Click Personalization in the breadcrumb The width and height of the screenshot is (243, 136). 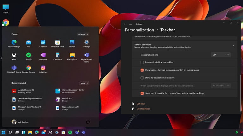coord(140,30)
